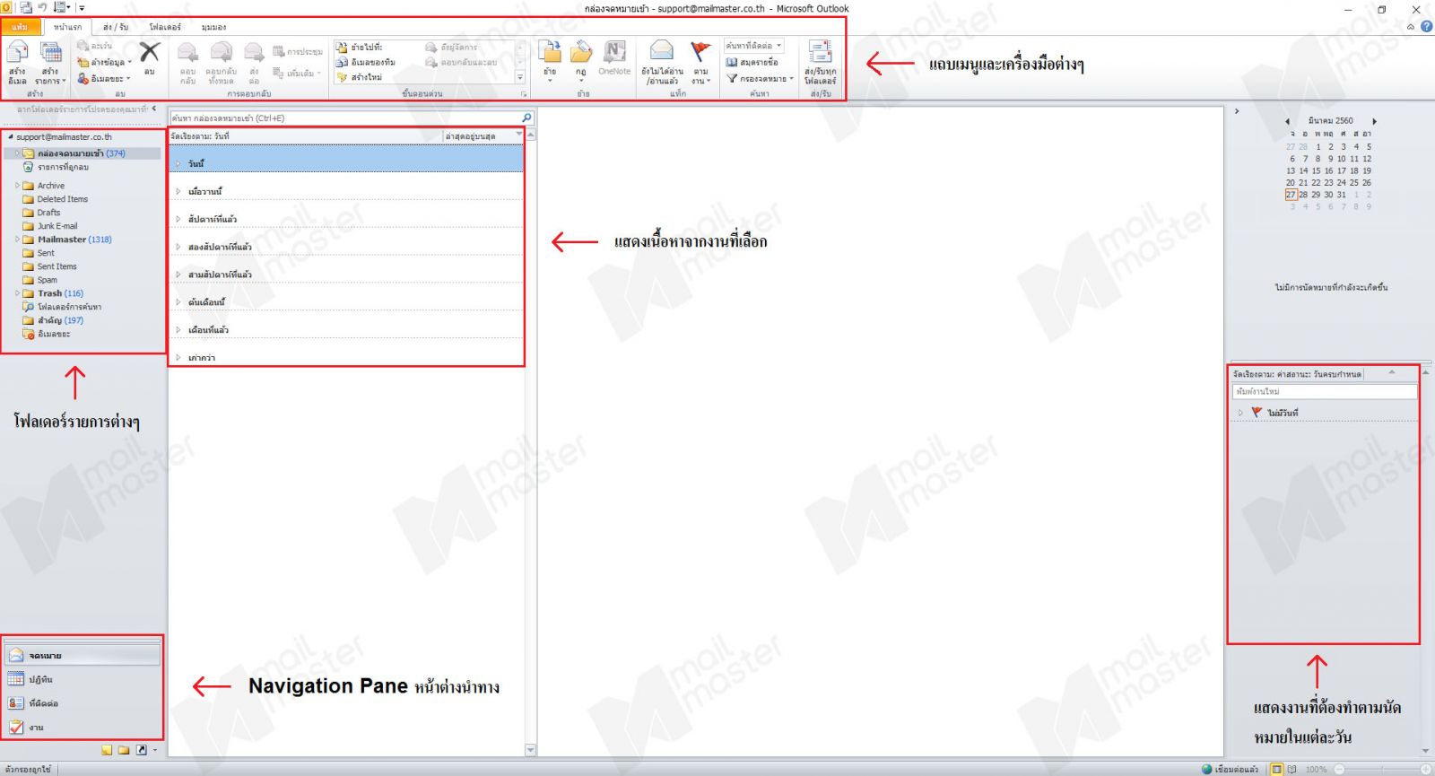Click the New E-mail (สร้างอีเมล) icon

pyautogui.click(x=17, y=53)
